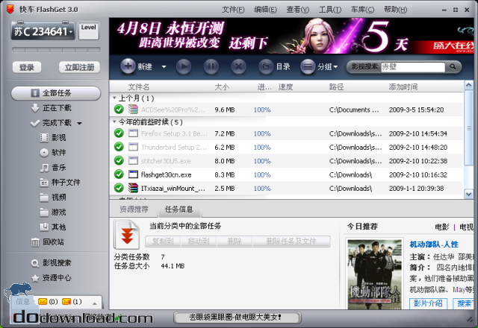Switch to the 任务信息 tab

click(179, 209)
